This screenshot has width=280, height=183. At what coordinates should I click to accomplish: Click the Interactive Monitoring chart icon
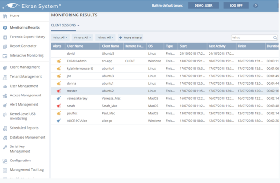pos(5,56)
